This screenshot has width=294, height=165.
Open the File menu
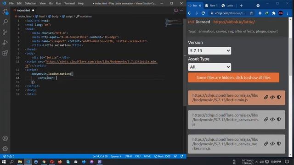tap(11, 3)
